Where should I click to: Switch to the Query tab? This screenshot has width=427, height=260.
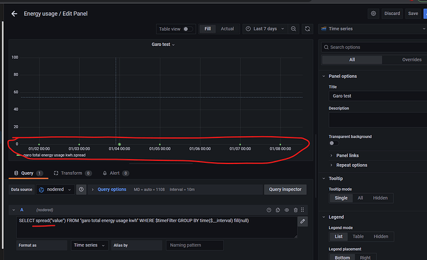(x=28, y=173)
